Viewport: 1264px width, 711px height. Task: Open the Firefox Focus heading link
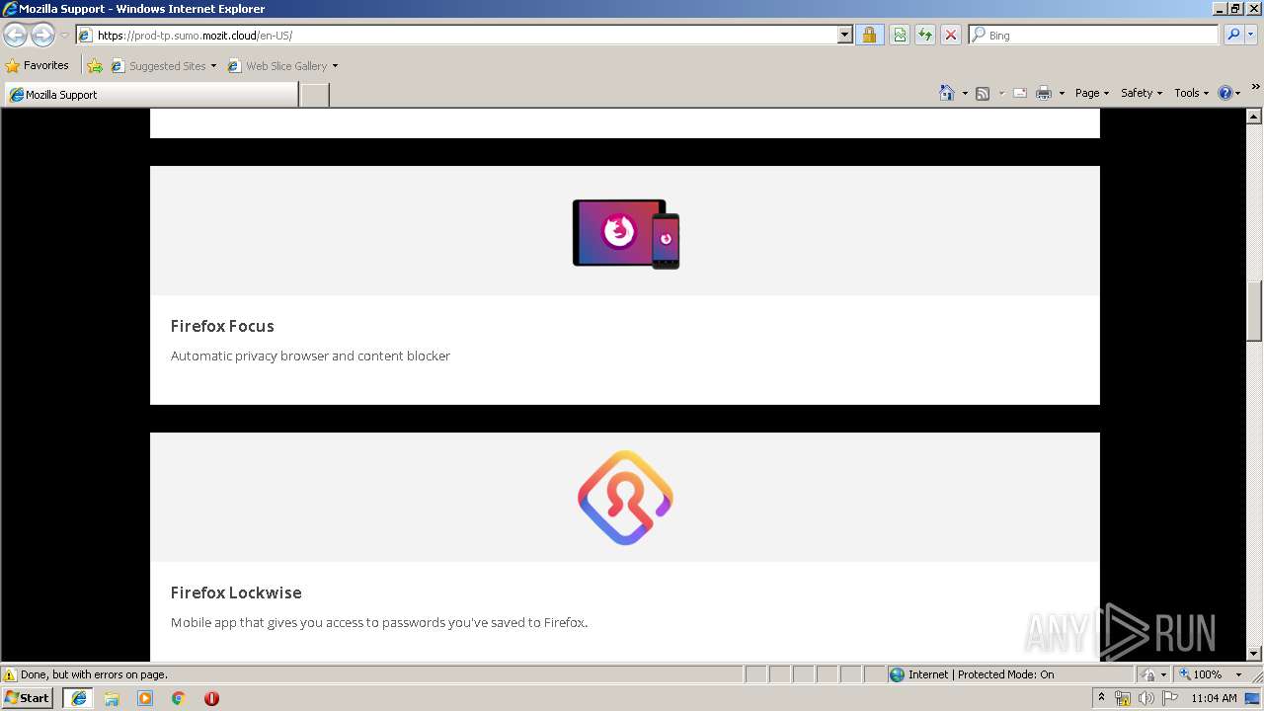tap(222, 326)
